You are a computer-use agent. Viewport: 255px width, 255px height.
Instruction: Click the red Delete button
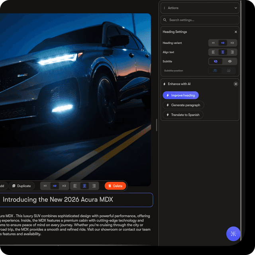tap(116, 186)
